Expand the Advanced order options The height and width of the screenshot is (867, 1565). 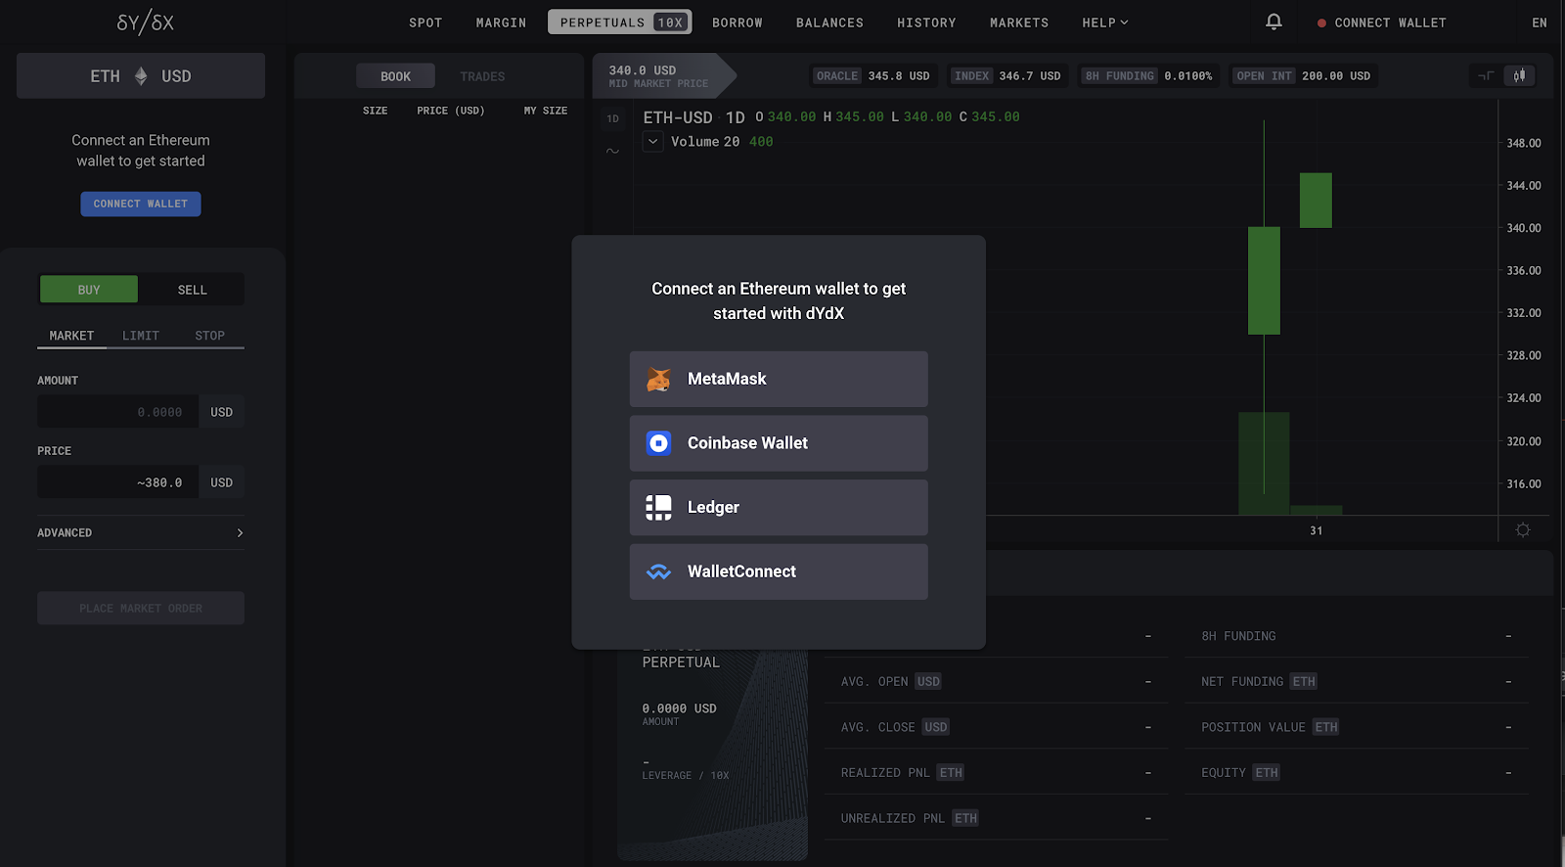coord(141,532)
